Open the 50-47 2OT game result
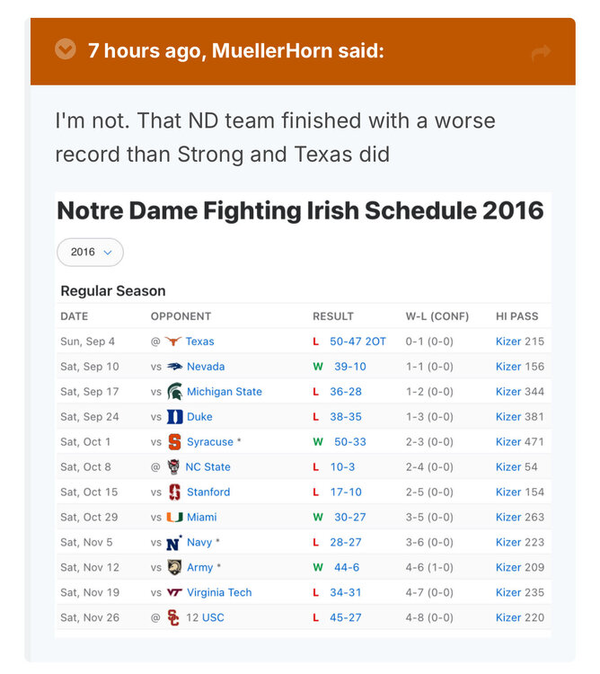This screenshot has height=674, width=600. click(357, 341)
